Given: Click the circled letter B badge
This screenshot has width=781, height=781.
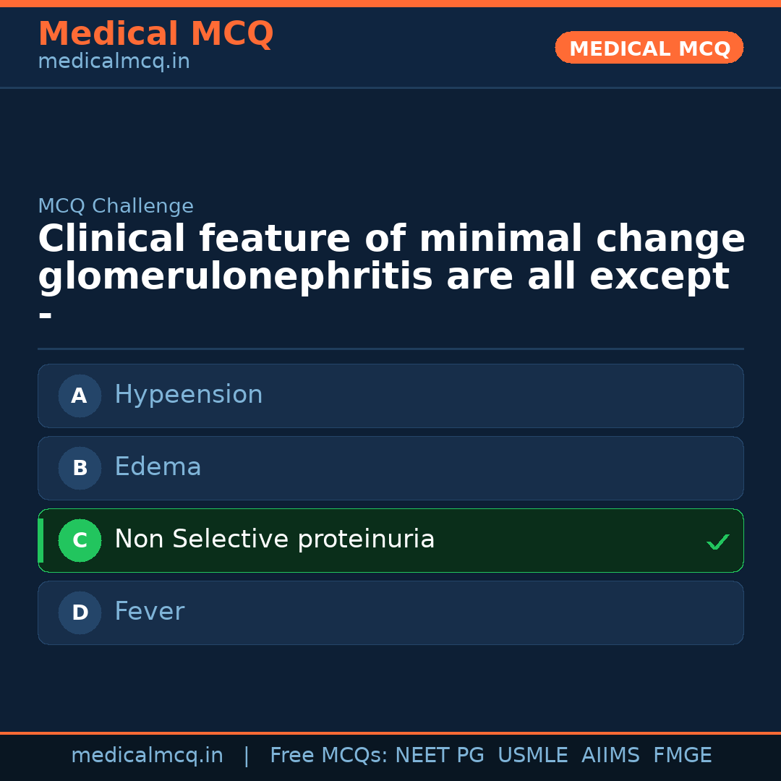Looking at the screenshot, I should (x=80, y=468).
